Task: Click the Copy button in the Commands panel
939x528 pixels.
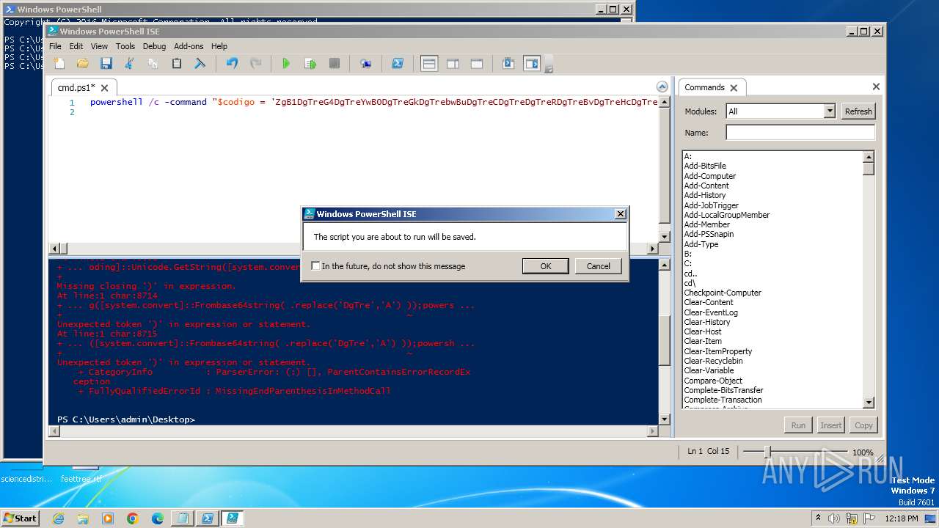Action: tap(863, 425)
